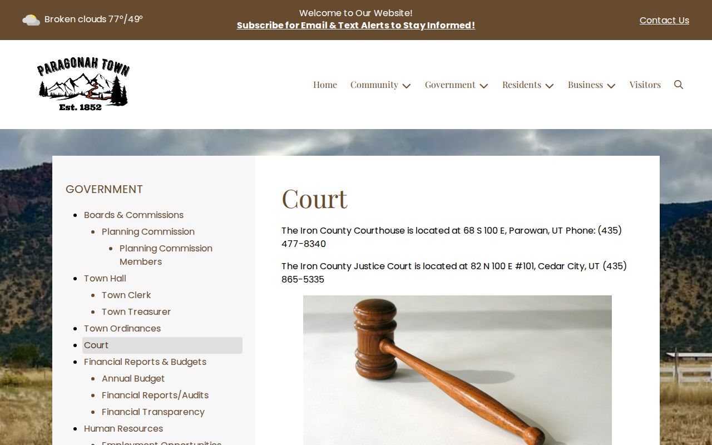Go to Planning Commission page
This screenshot has height=445, width=712.
click(148, 231)
